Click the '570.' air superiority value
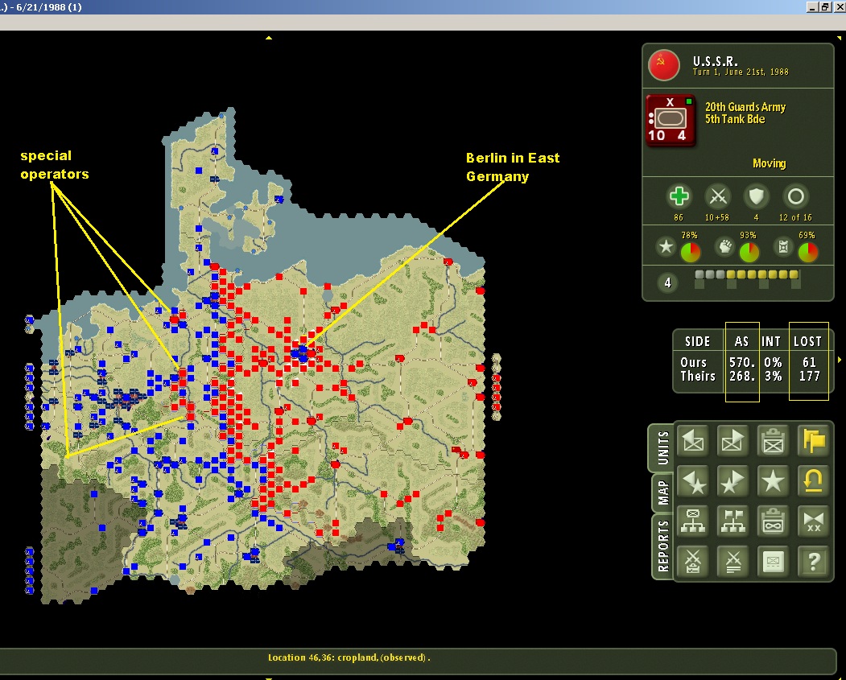The width and height of the screenshot is (846, 680). (x=742, y=362)
